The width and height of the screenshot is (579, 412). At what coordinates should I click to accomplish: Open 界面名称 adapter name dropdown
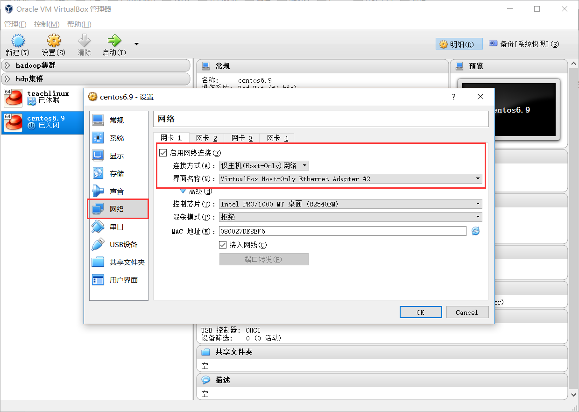coord(350,178)
